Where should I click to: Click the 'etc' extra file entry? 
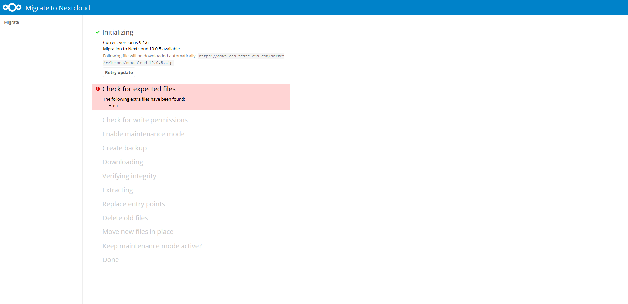point(116,106)
